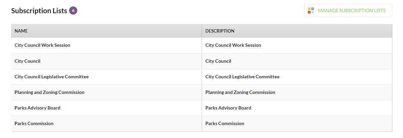Click City Council Work Session description cell
The height and width of the screenshot is (138, 403).
(297, 45)
